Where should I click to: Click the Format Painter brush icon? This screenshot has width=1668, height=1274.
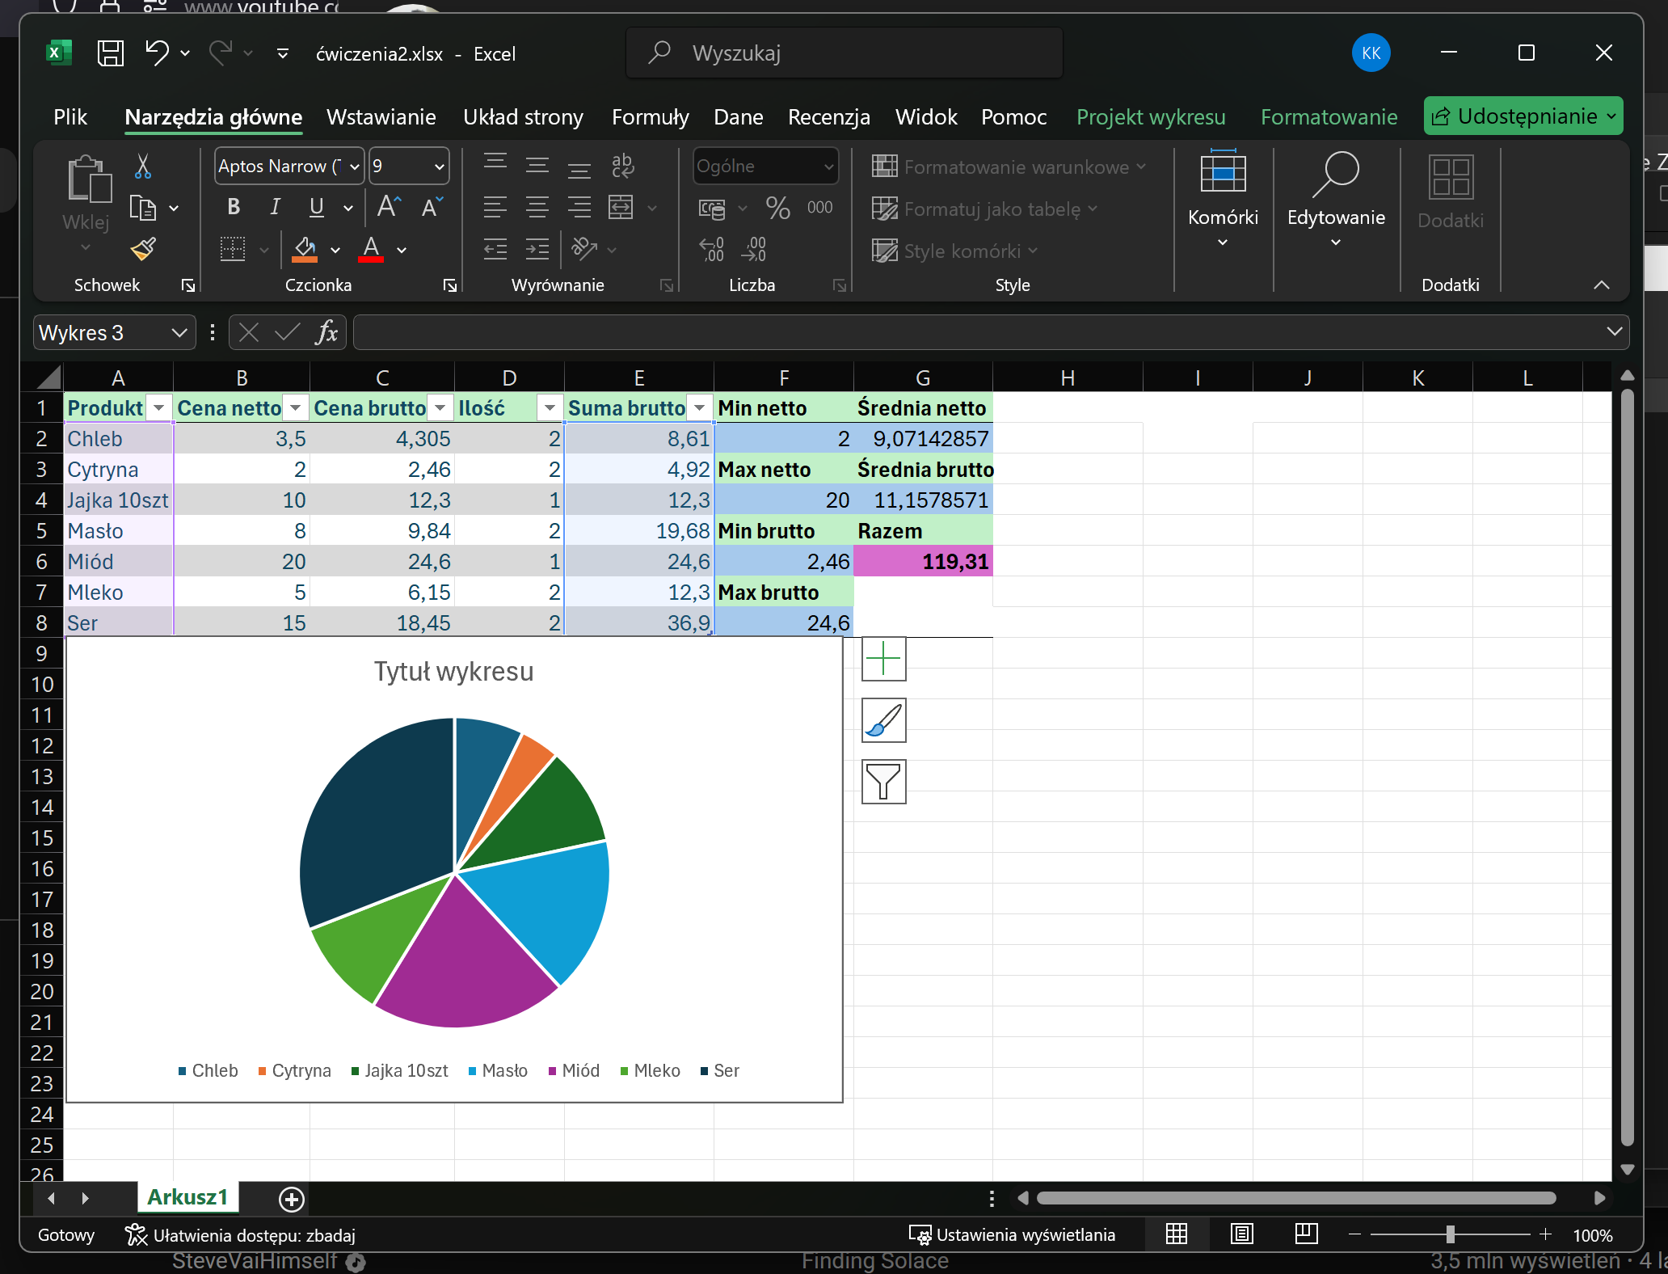[x=143, y=248]
